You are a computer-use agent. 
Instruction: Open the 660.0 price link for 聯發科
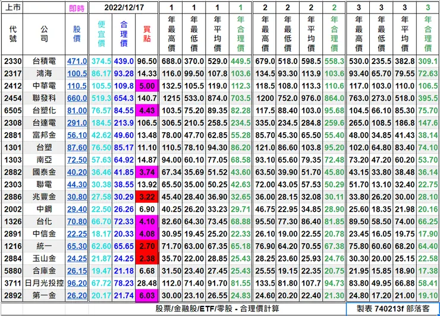77,98
